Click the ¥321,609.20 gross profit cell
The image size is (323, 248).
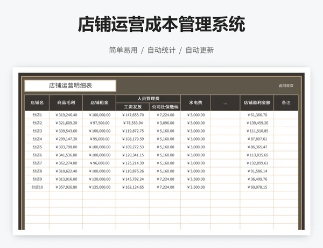click(66, 123)
